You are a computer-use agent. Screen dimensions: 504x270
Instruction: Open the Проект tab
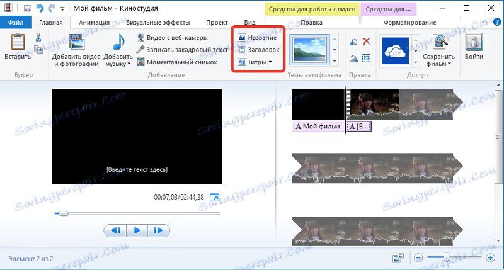click(217, 23)
